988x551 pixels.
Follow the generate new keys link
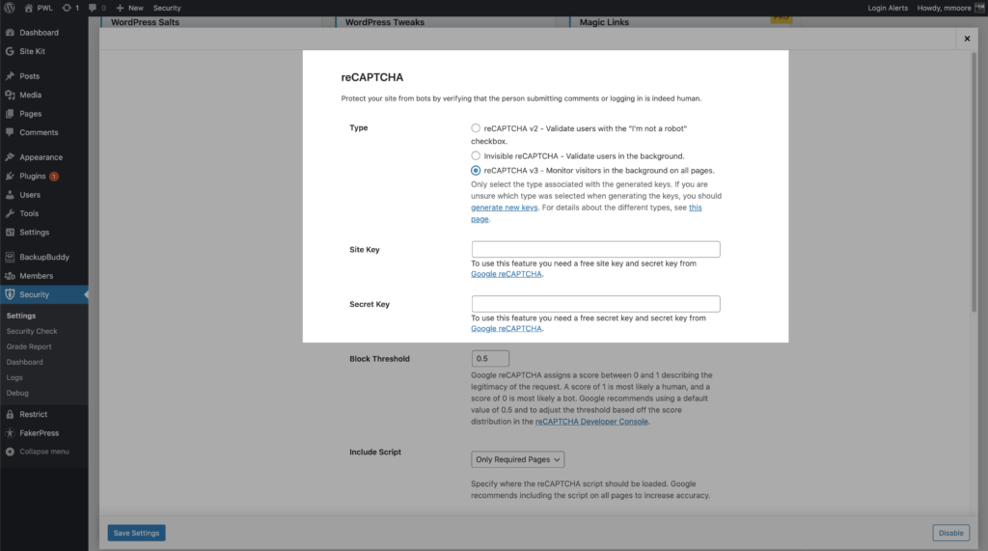pos(504,207)
